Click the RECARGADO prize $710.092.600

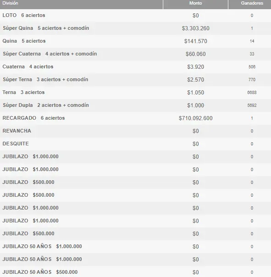[195, 118]
